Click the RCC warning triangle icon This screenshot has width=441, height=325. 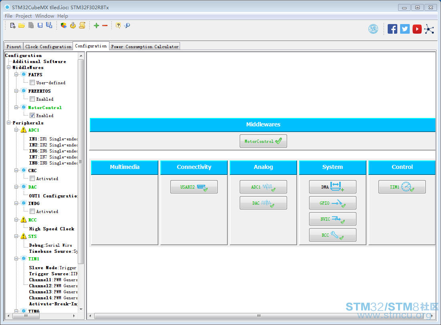[24, 220]
